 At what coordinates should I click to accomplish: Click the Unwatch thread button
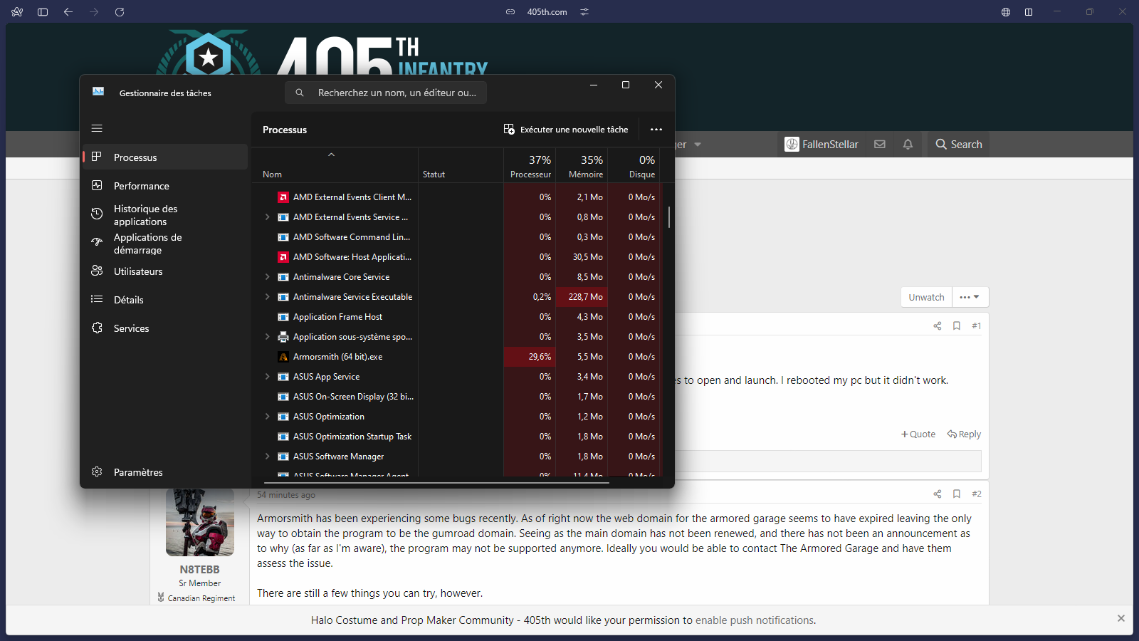[x=926, y=297]
